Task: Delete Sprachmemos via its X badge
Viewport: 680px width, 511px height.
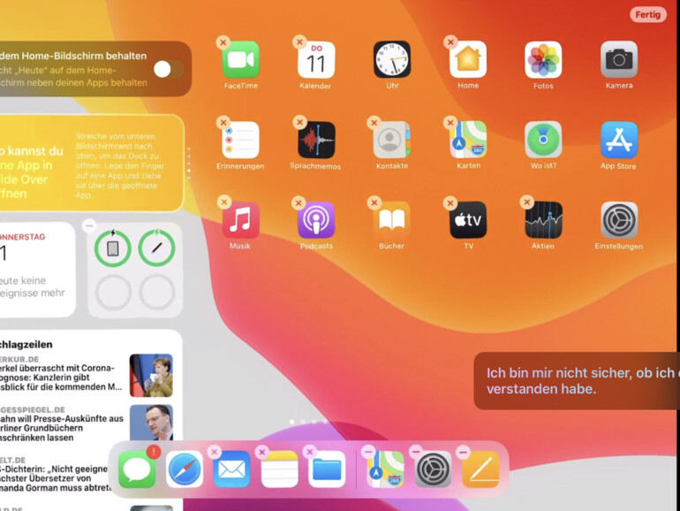Action: pyautogui.click(x=299, y=122)
